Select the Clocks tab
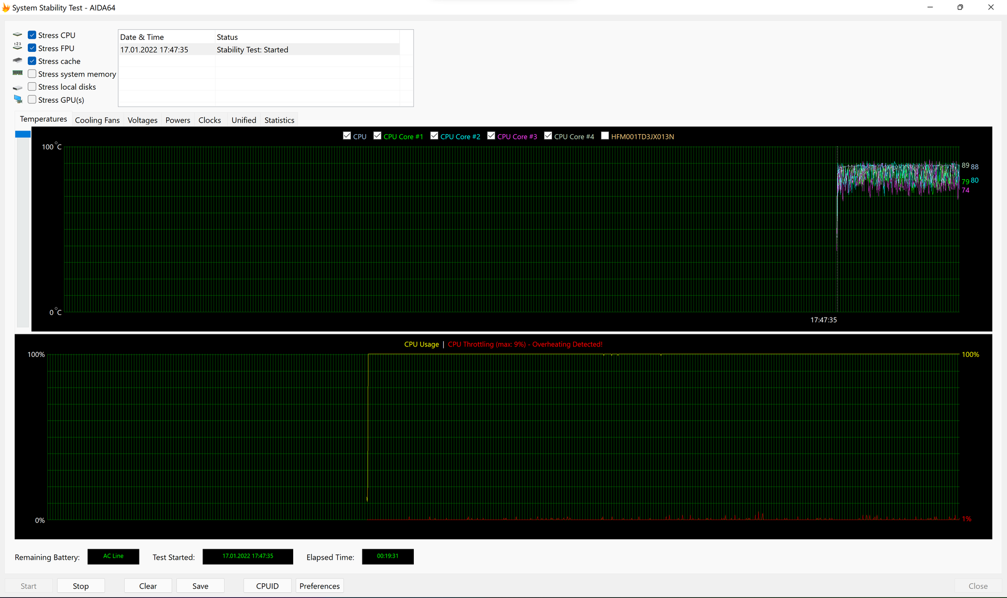Screen dimensions: 1007x598 pos(209,119)
